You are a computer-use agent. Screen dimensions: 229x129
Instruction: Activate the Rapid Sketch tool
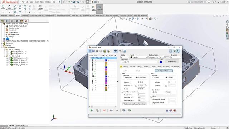pos(93,8)
